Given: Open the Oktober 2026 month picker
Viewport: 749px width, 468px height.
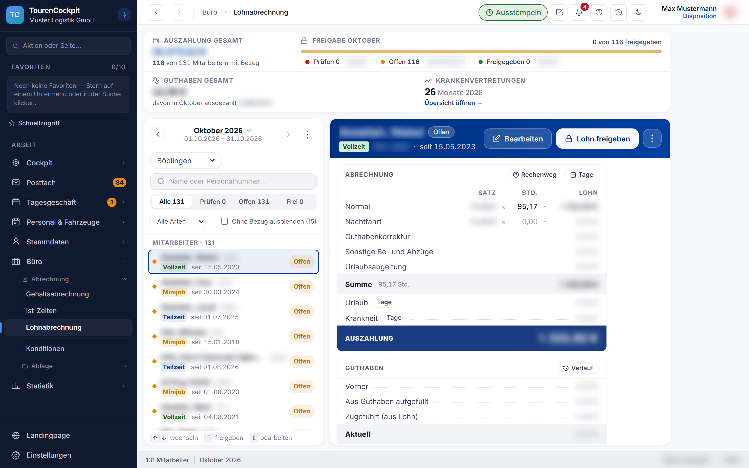Looking at the screenshot, I should [223, 131].
